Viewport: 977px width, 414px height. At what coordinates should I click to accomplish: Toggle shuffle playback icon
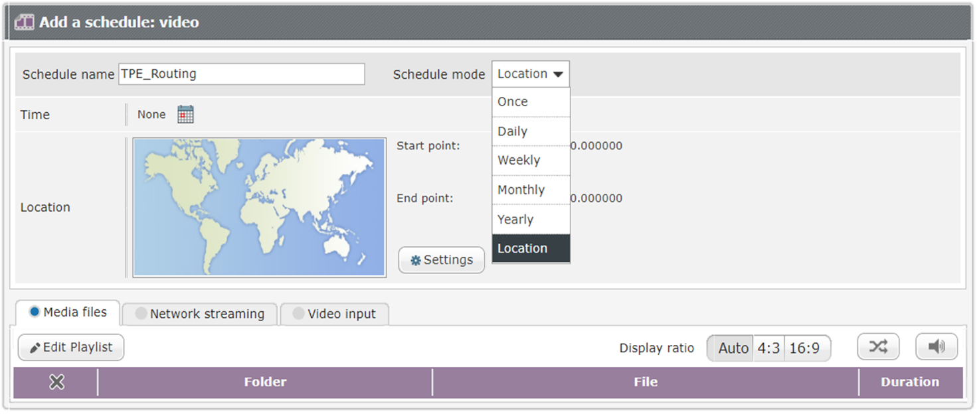click(x=877, y=347)
